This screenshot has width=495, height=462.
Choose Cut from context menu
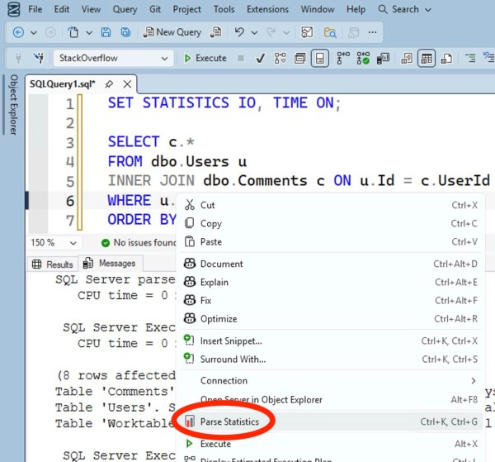click(x=331, y=205)
